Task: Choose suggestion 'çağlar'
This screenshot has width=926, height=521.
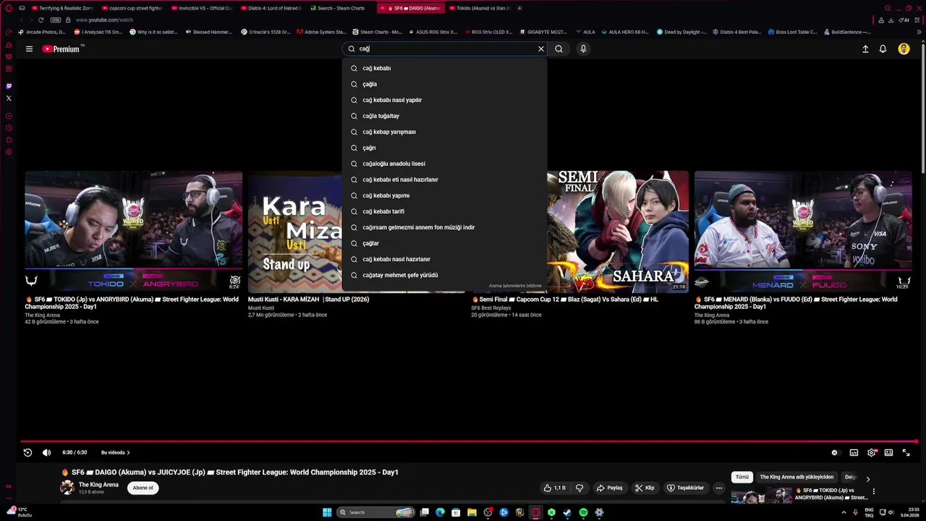Action: click(444, 243)
